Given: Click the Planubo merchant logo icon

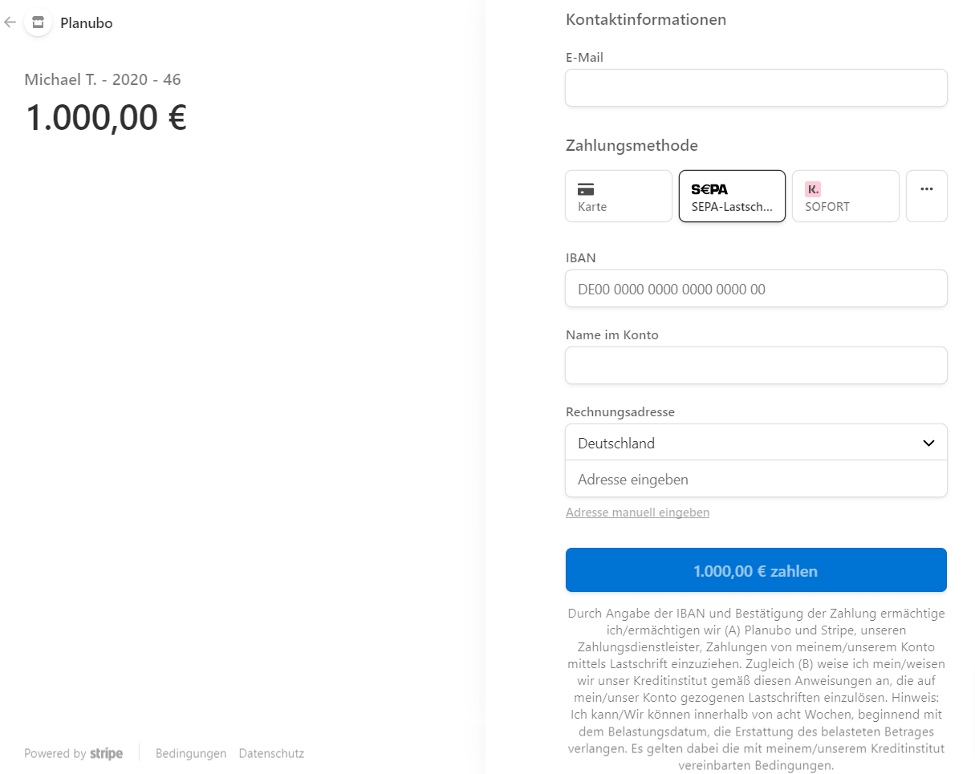Looking at the screenshot, I should pos(38,22).
